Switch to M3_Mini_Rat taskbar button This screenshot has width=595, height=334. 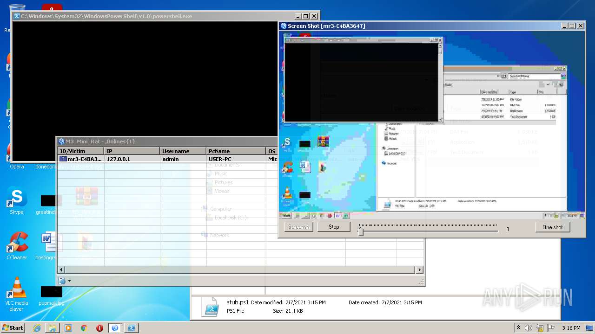tap(115, 328)
